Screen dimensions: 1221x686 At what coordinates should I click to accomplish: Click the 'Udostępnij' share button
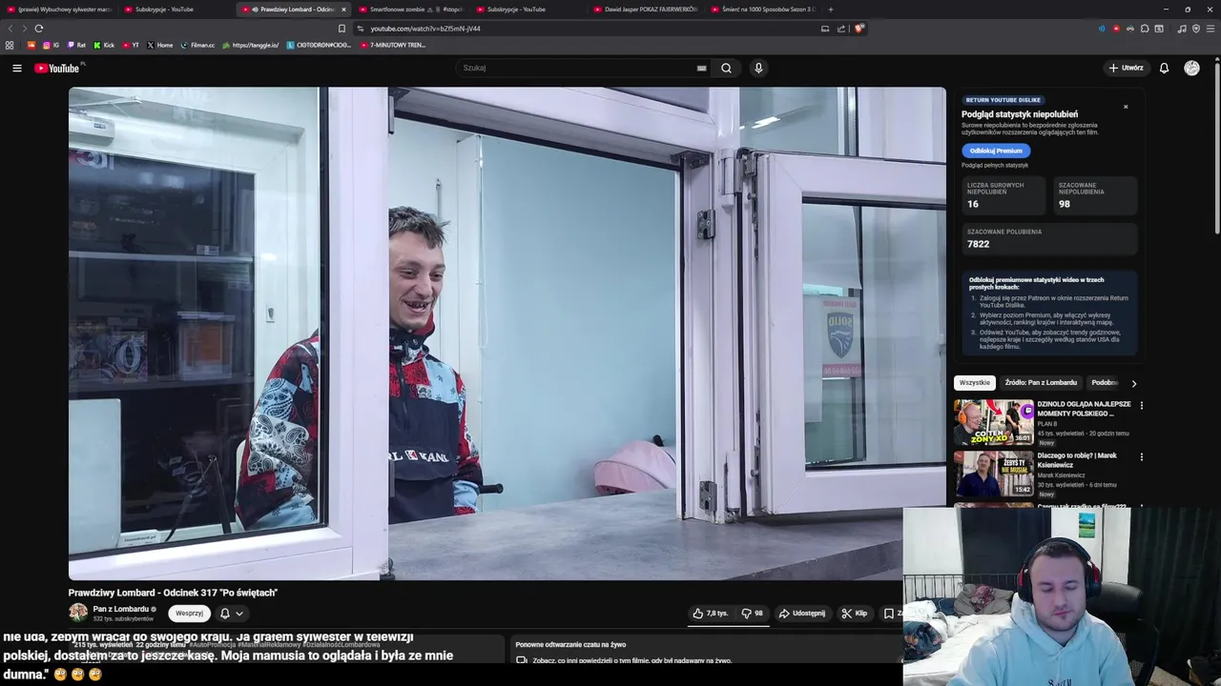click(801, 614)
